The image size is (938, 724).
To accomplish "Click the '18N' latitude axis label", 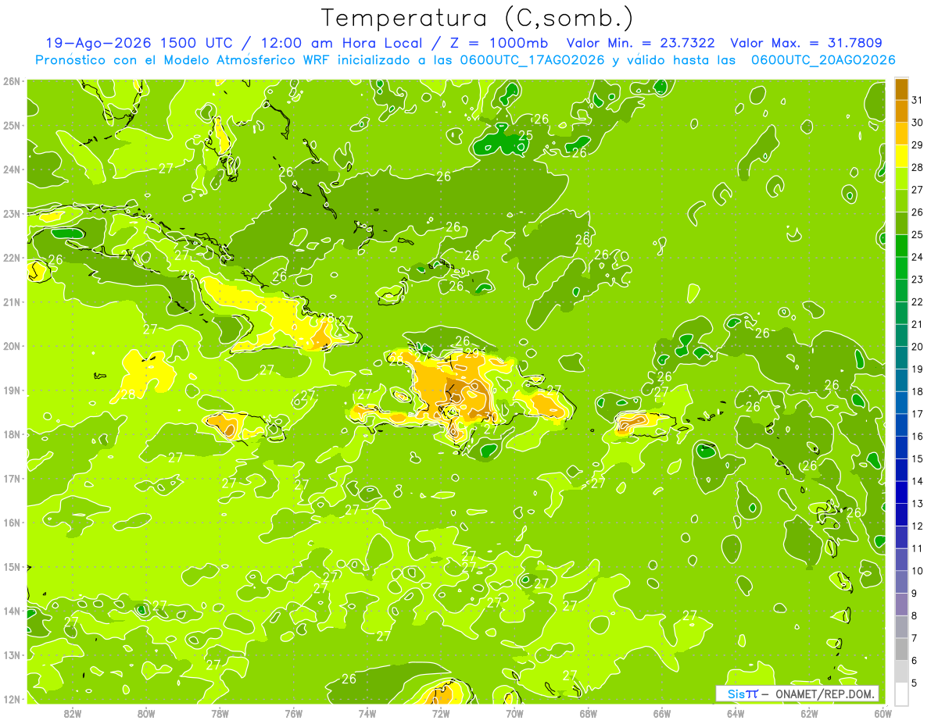I will tap(12, 434).
